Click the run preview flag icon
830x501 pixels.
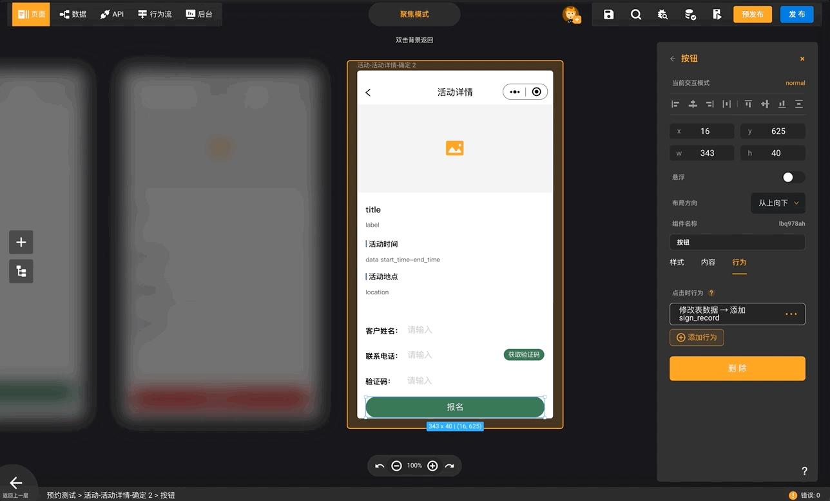717,14
